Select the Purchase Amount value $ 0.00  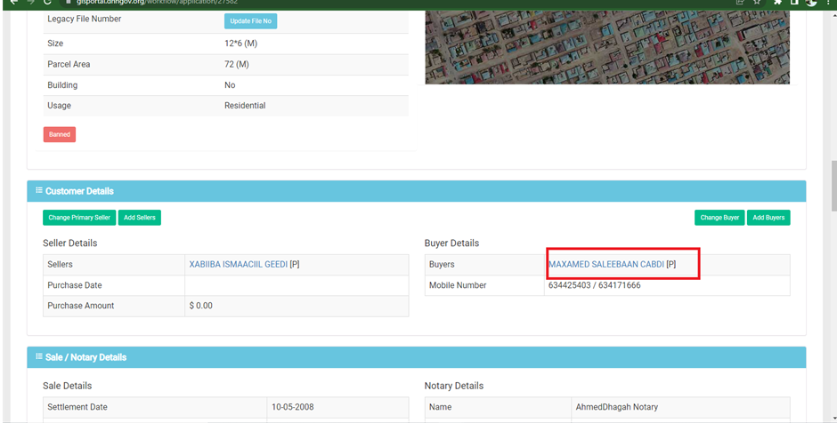coord(200,306)
